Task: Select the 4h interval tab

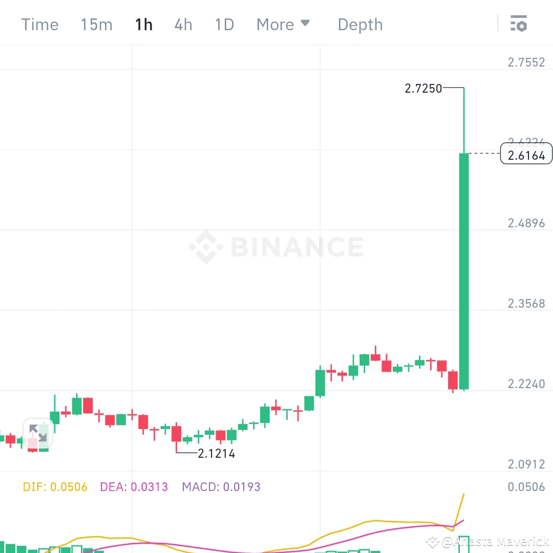Action: pyautogui.click(x=183, y=24)
